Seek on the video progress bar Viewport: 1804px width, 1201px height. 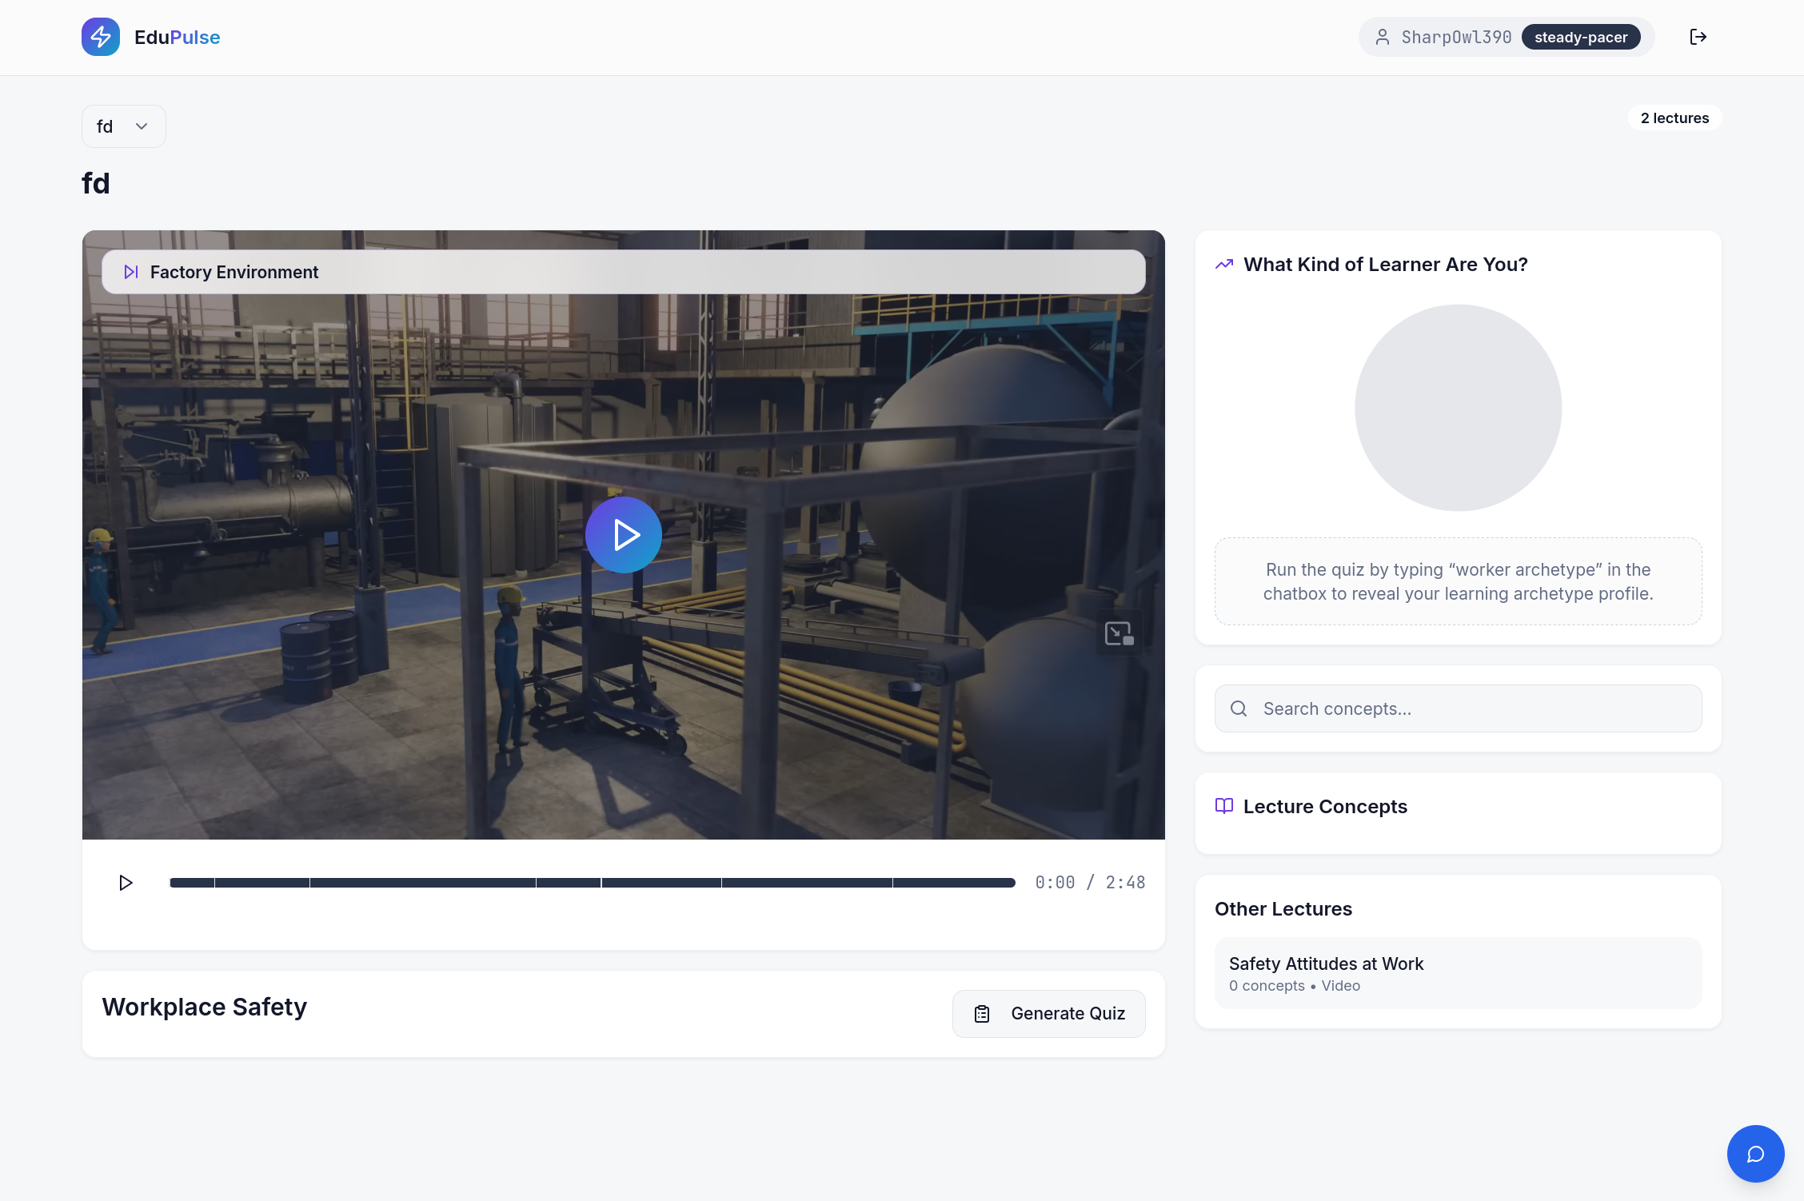[592, 883]
